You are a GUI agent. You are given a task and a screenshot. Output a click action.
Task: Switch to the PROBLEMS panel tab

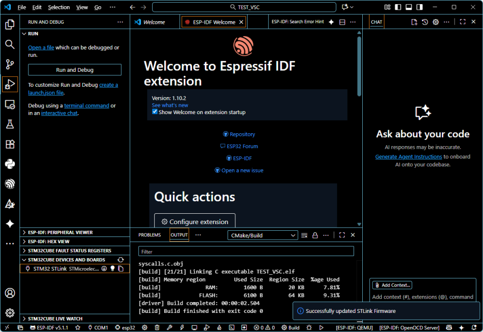click(150, 235)
